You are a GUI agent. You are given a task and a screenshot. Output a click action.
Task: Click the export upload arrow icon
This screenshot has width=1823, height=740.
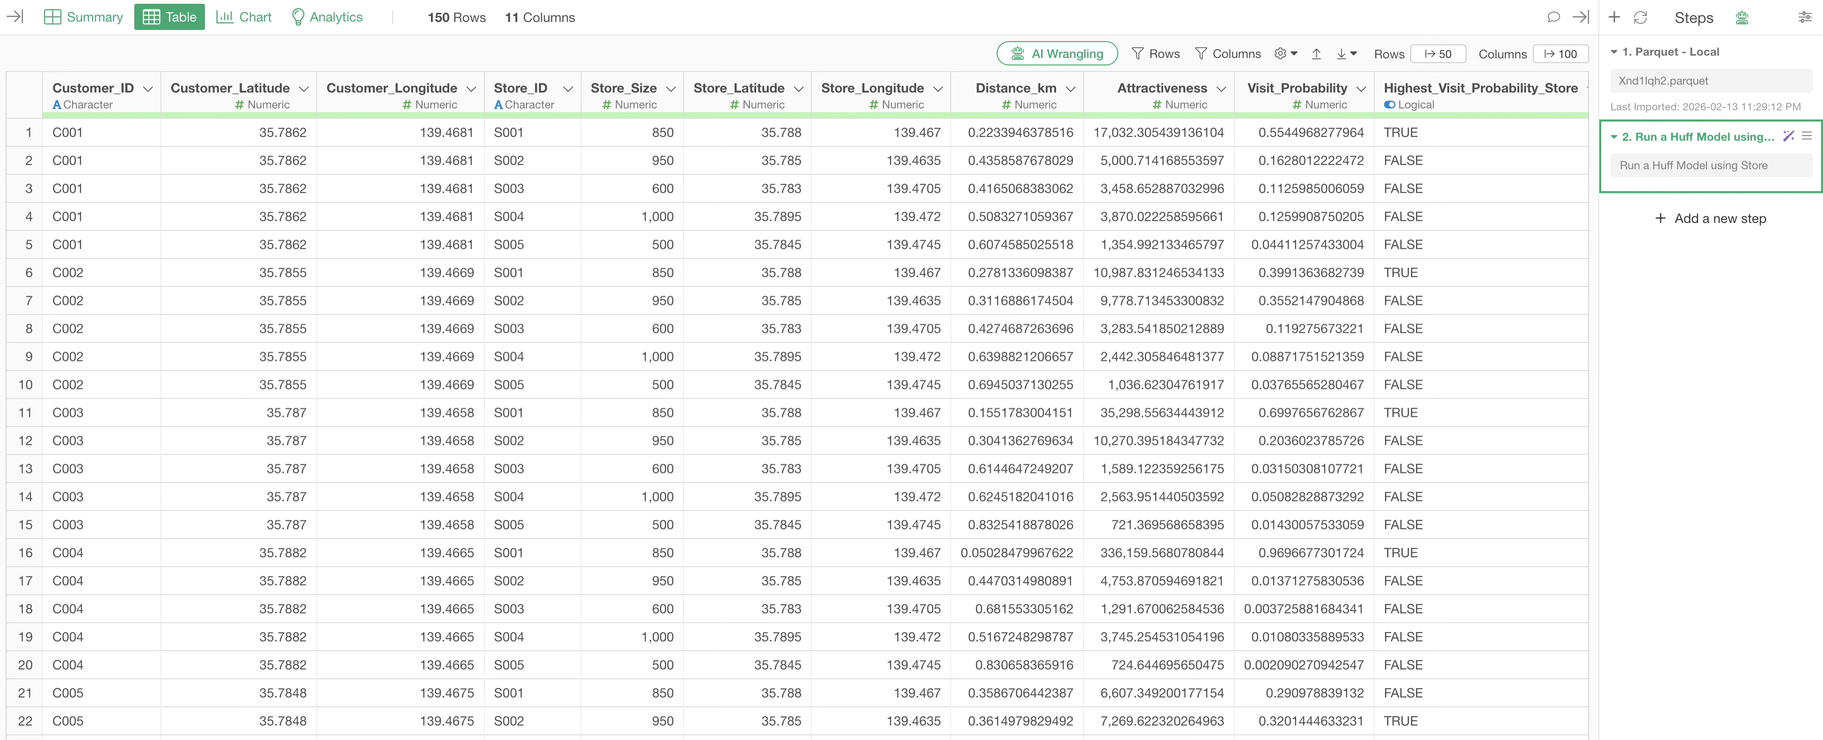point(1316,54)
